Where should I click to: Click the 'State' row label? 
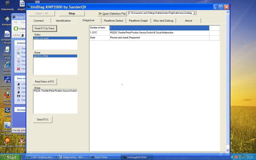[100, 38]
